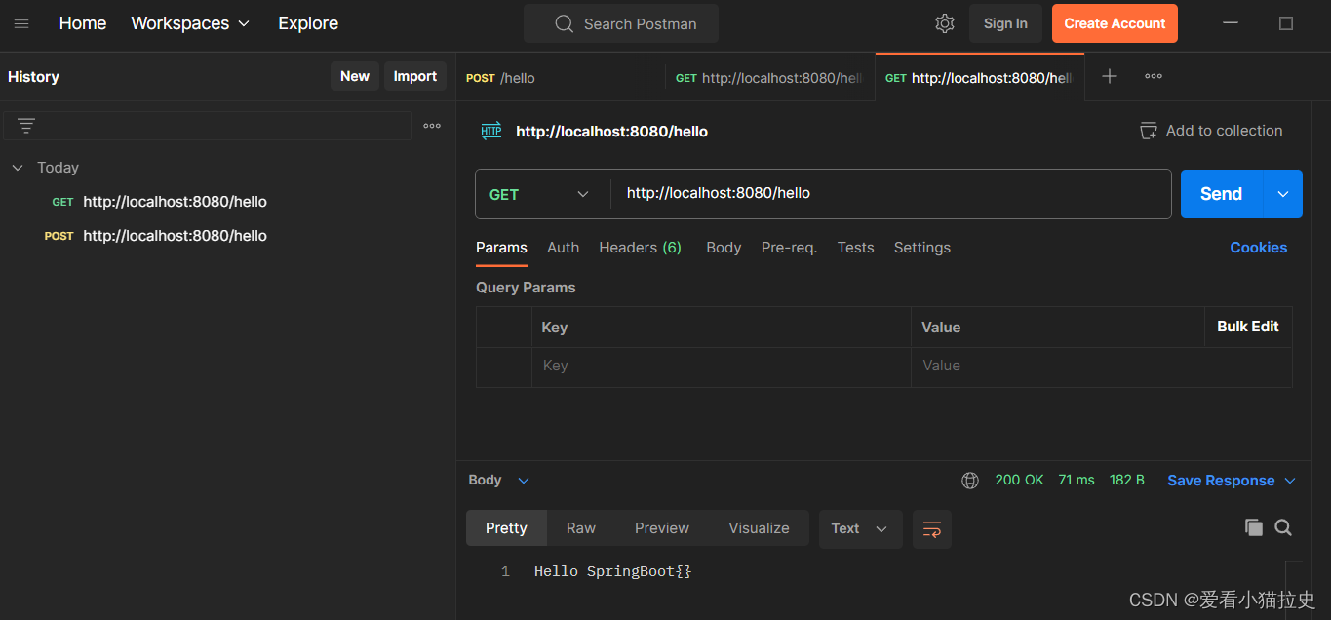Expand the Save Response dropdown
Screen dimensions: 1331x620
click(1289, 480)
